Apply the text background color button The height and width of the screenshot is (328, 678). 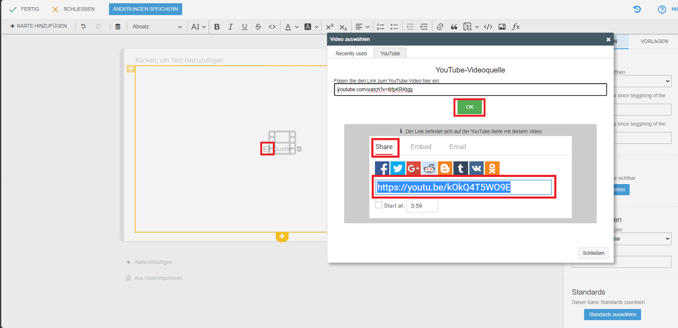coord(308,27)
